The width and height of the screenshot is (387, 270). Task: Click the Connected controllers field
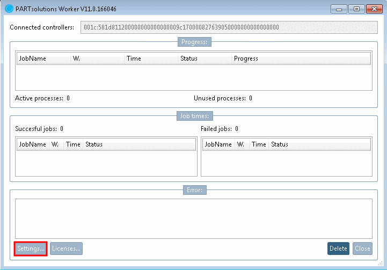click(229, 27)
